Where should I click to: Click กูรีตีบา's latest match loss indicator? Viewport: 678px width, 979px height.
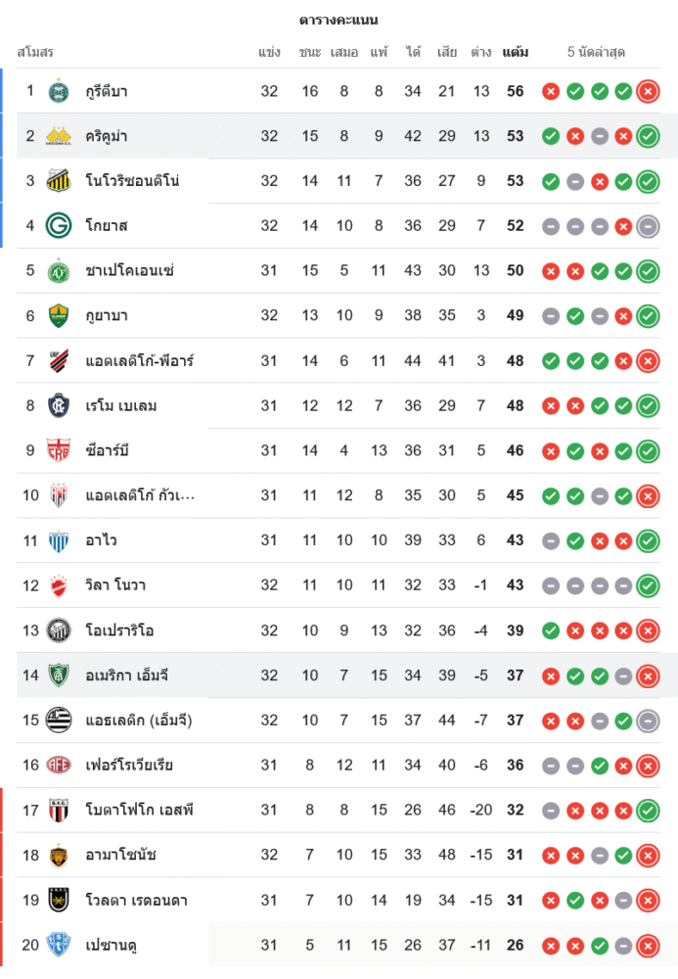pos(647,91)
